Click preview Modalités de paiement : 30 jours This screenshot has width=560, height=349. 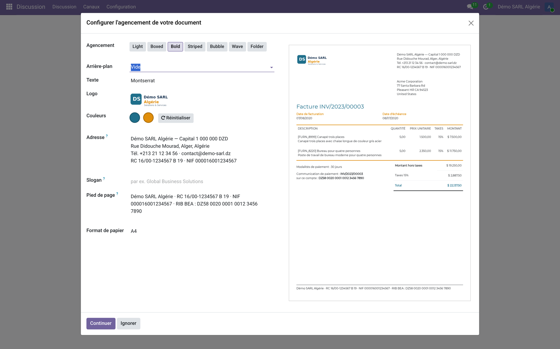(319, 167)
